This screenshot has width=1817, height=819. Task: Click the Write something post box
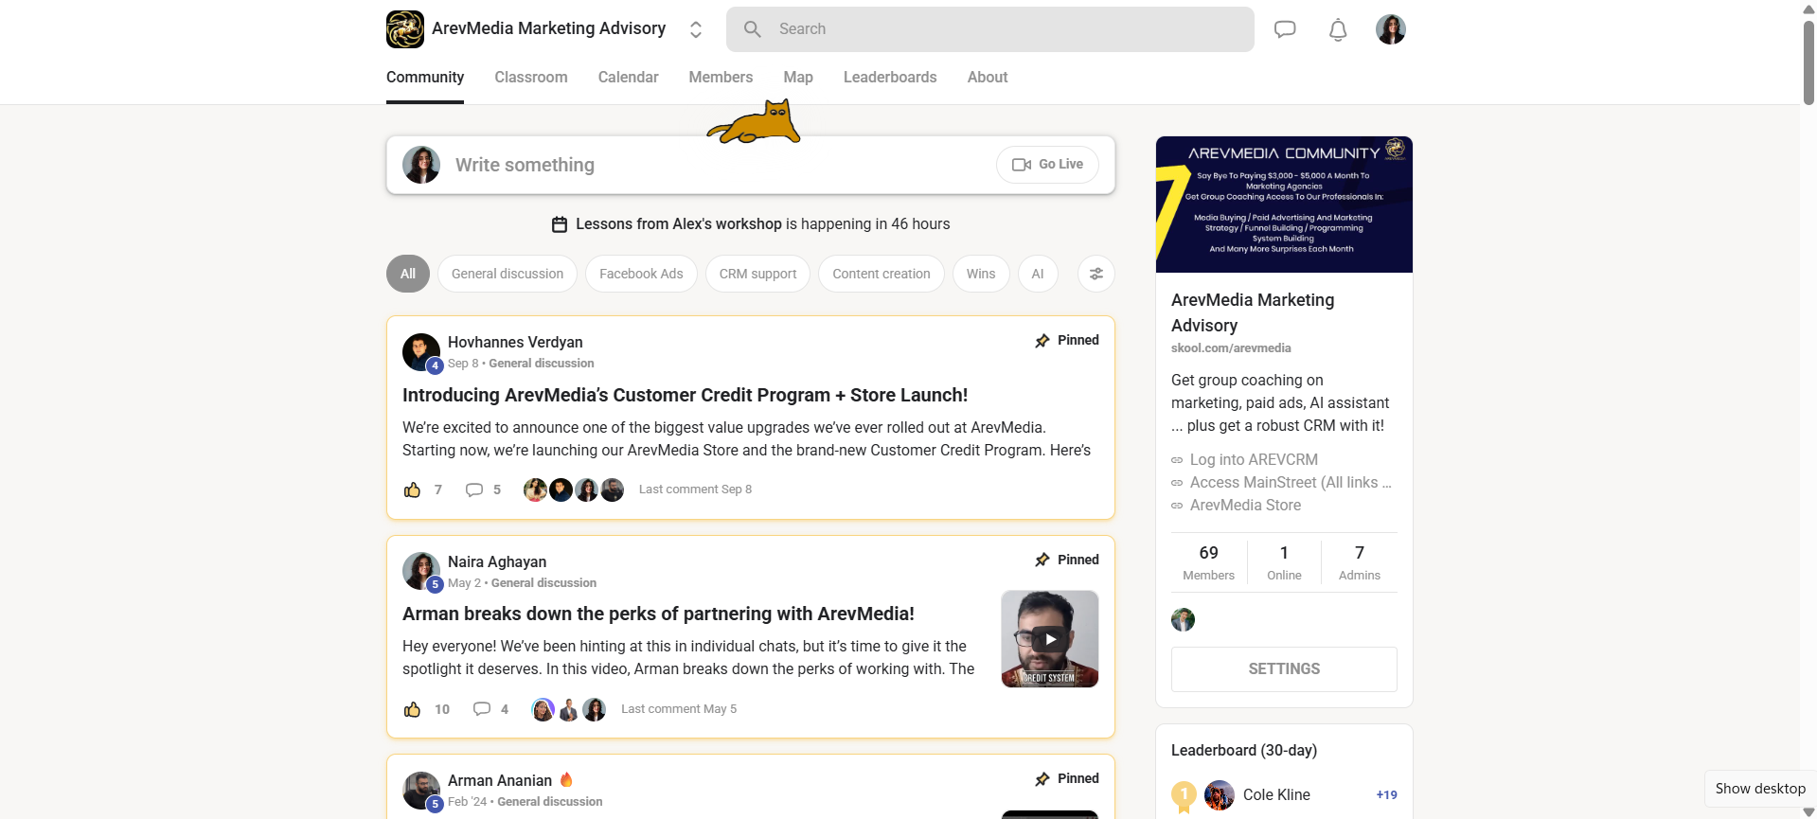pos(751,165)
